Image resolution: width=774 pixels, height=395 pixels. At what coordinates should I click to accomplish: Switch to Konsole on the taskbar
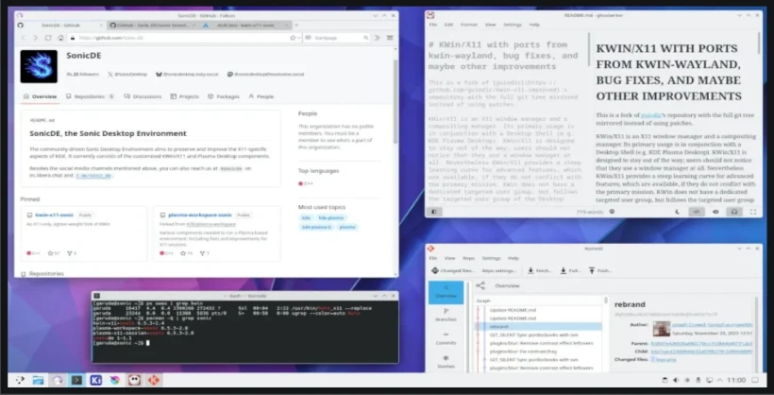pos(76,380)
